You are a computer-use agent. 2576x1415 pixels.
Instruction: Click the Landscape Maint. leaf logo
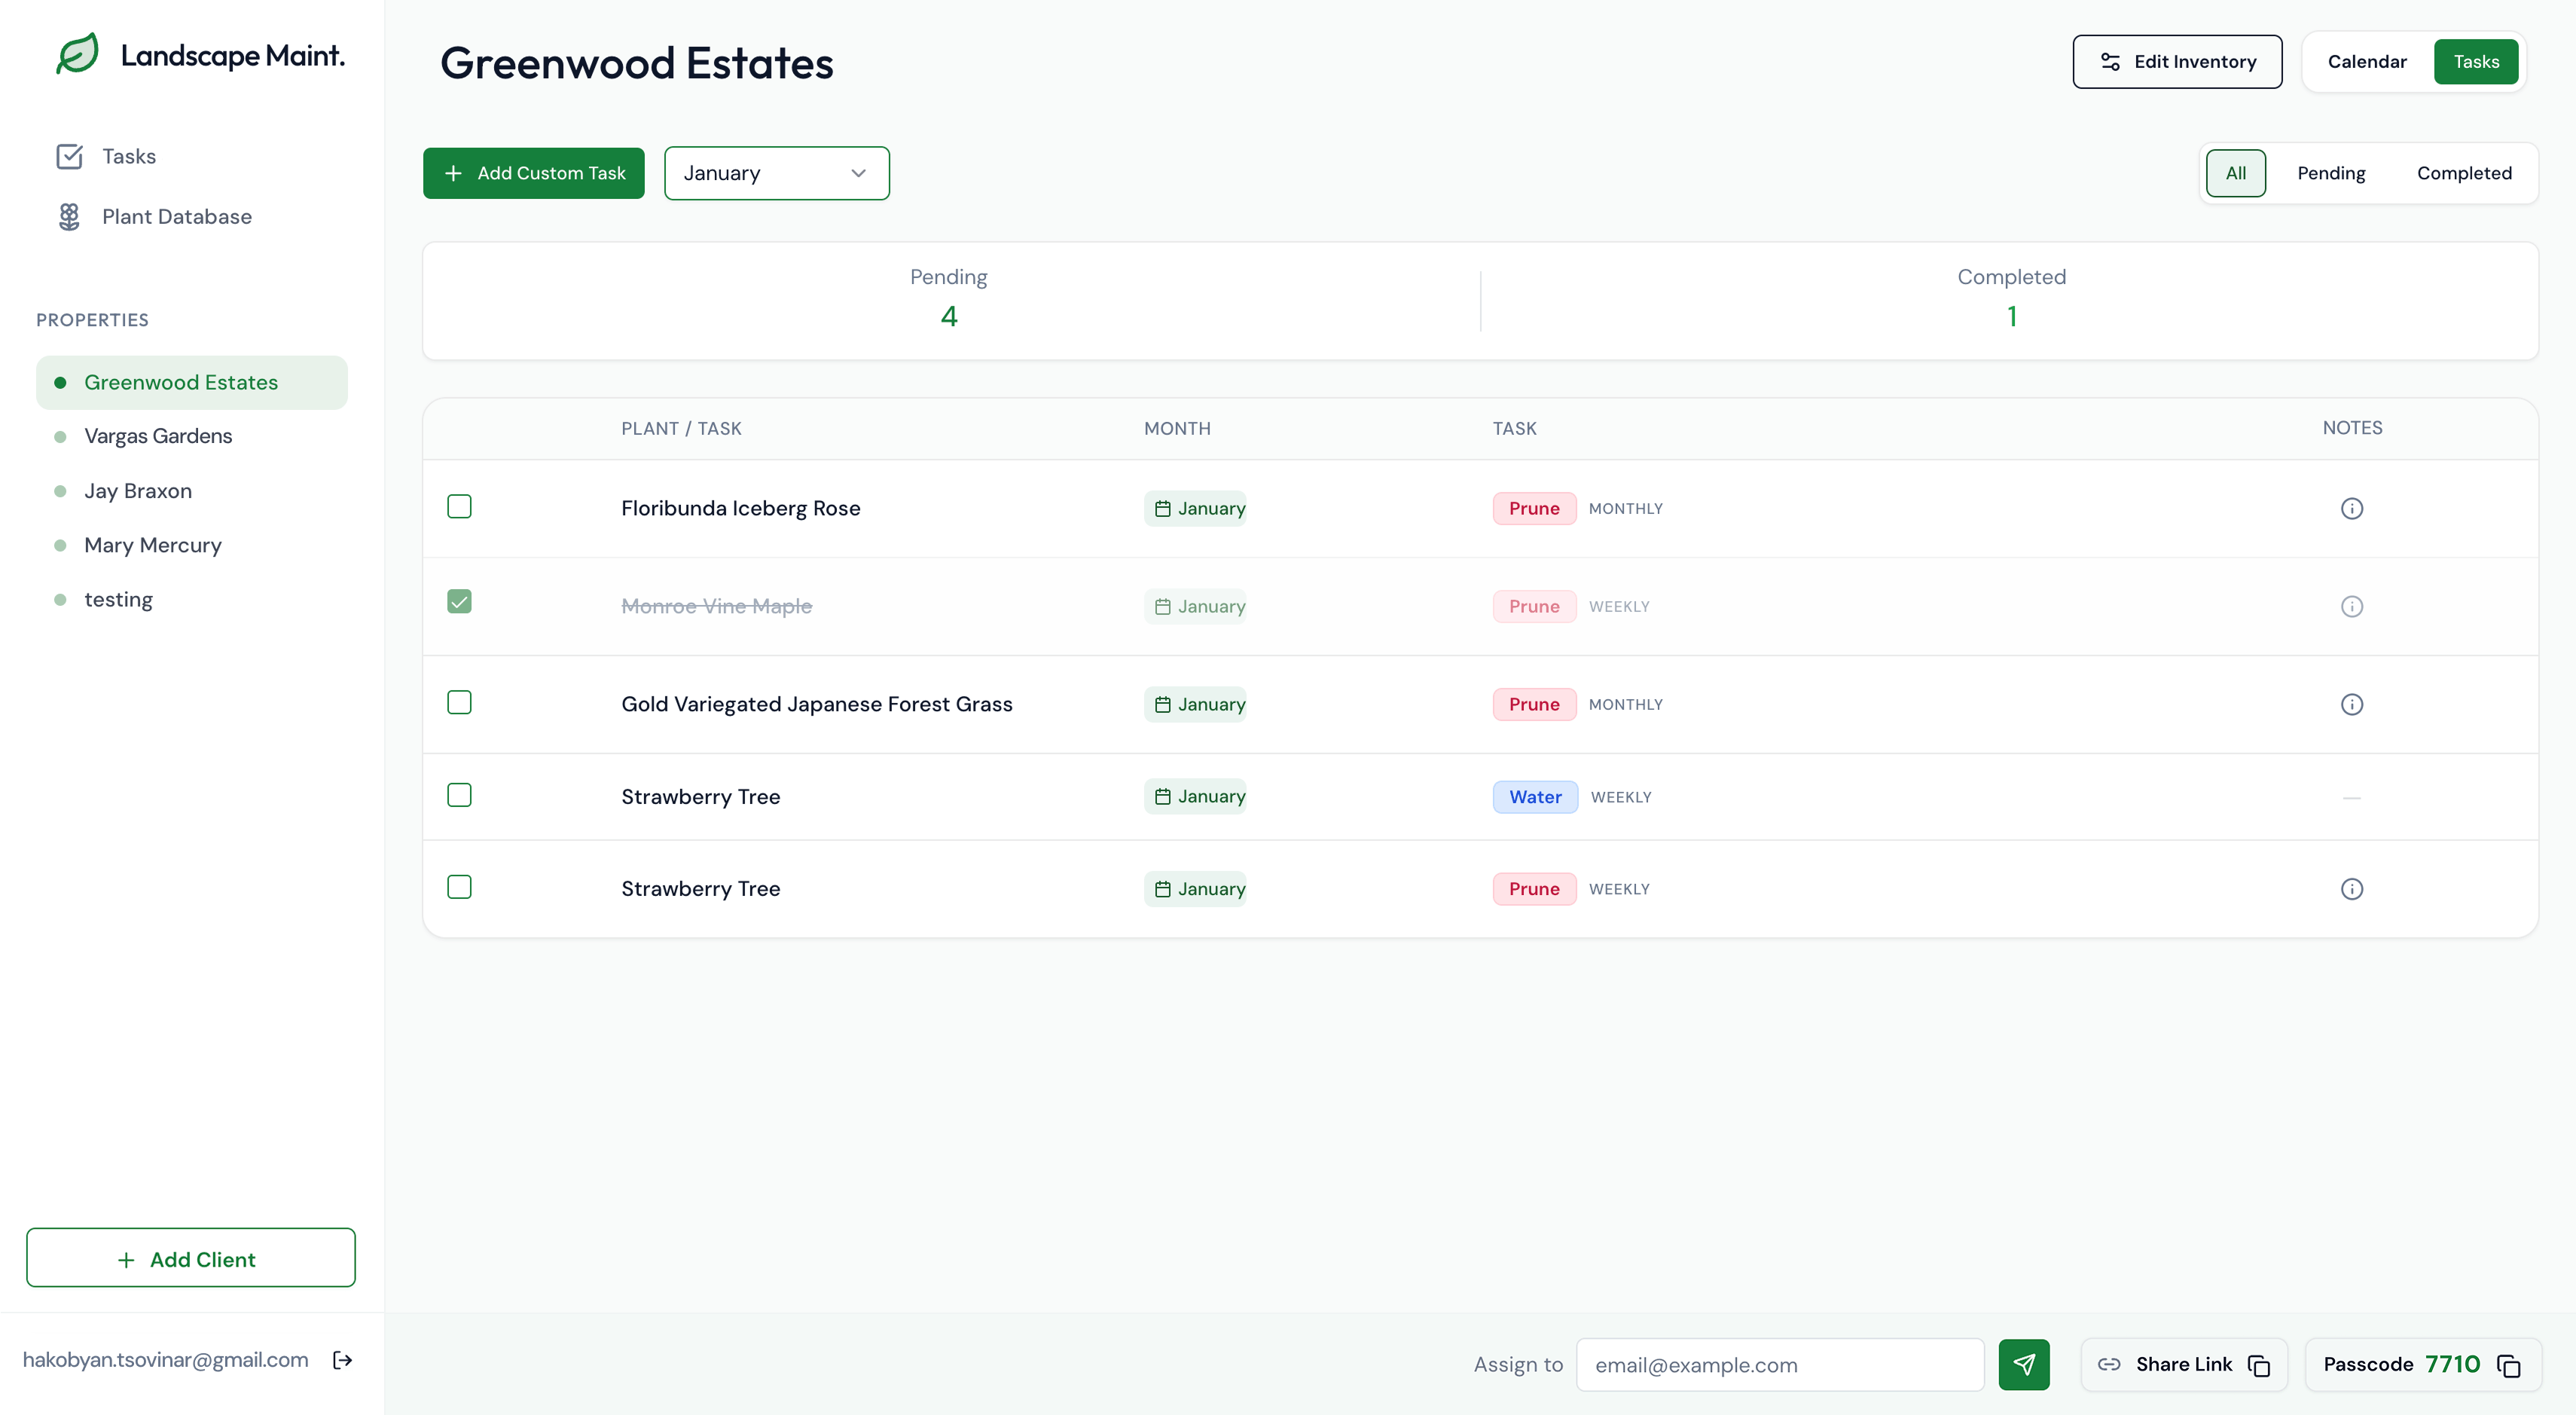(x=77, y=54)
